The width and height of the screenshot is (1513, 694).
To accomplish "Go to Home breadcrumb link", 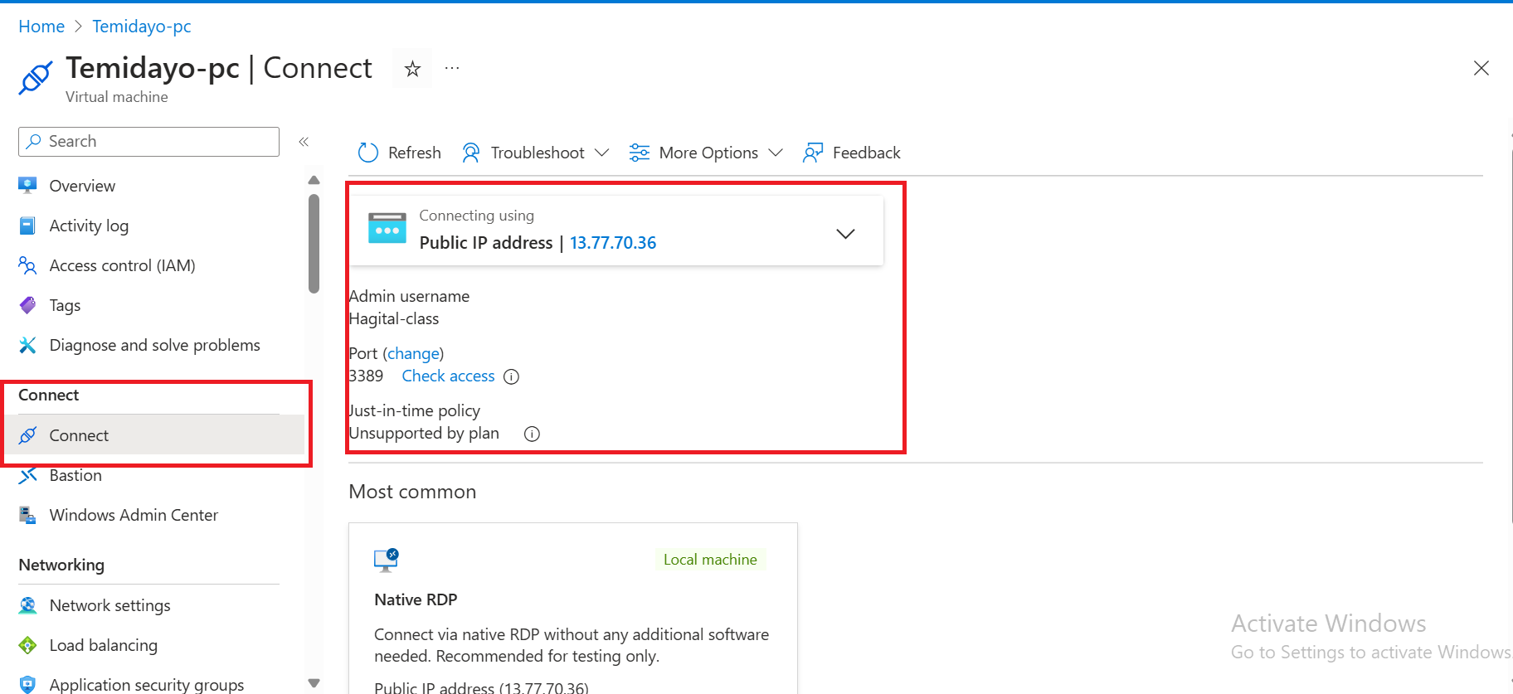I will [x=41, y=27].
